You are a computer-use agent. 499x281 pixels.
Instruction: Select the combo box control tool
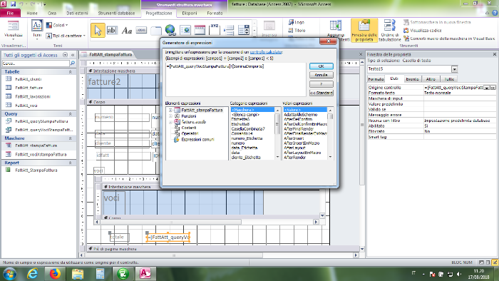[244, 31]
